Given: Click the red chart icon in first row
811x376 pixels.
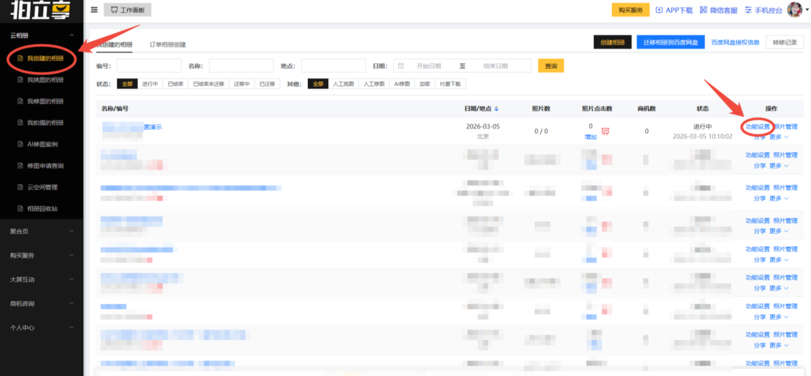Looking at the screenshot, I should click(606, 132).
